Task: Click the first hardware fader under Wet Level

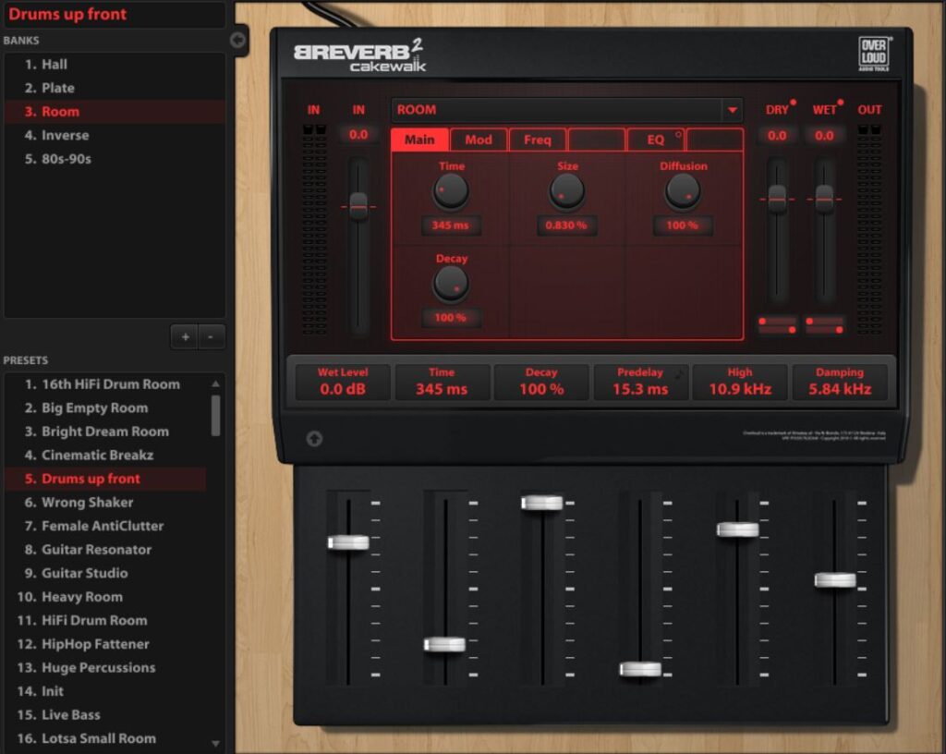Action: [x=348, y=542]
